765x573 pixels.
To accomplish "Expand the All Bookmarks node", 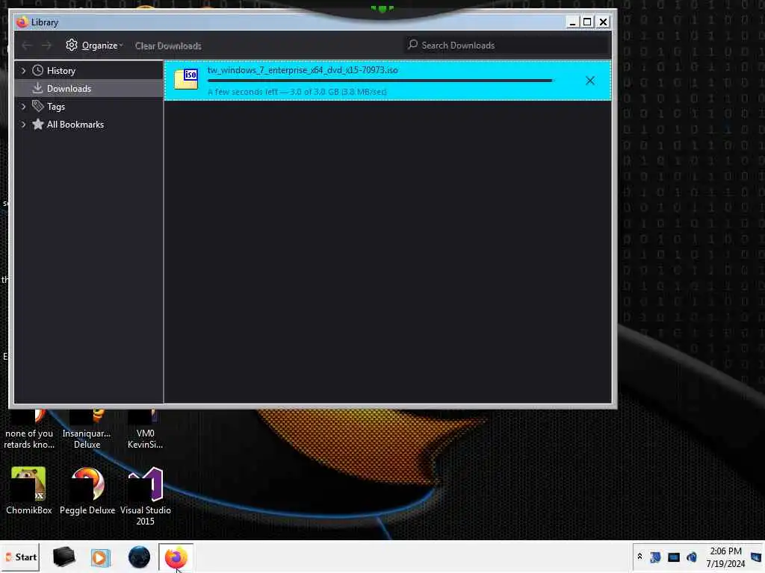I will pyautogui.click(x=23, y=125).
